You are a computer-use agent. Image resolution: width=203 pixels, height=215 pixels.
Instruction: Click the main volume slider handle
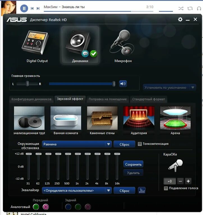(x=114, y=84)
